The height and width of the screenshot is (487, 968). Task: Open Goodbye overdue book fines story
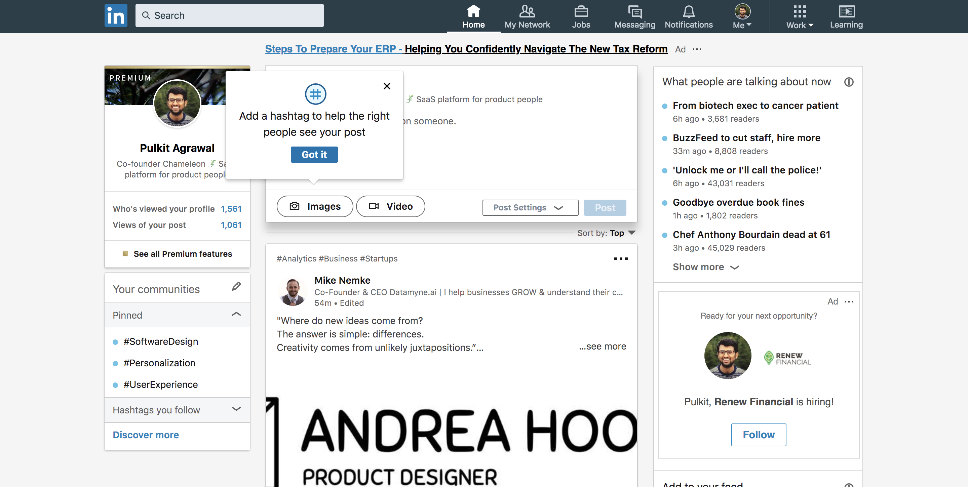tap(738, 203)
